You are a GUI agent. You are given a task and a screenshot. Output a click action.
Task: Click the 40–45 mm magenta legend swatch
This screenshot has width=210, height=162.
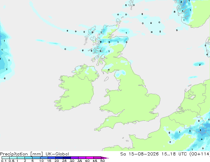point(90,158)
